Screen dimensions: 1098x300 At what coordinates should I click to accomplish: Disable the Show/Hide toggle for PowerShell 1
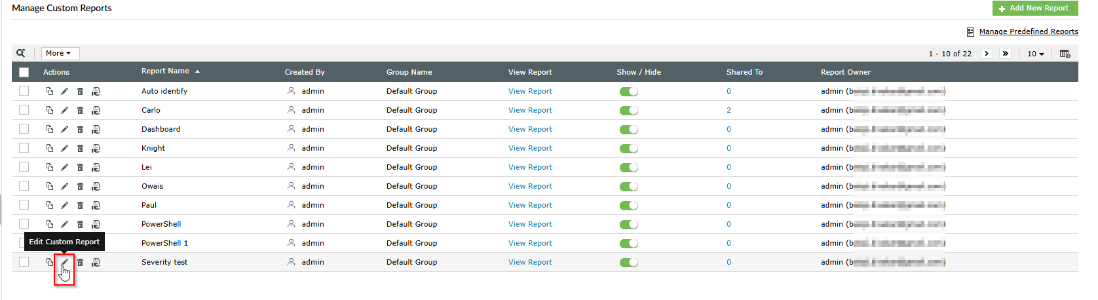628,243
